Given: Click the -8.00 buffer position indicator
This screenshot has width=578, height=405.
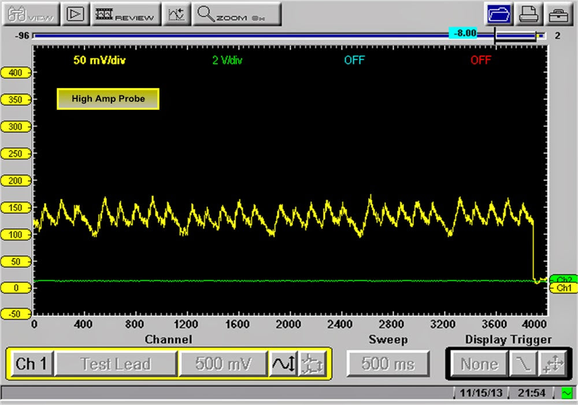Looking at the screenshot, I should point(462,33).
